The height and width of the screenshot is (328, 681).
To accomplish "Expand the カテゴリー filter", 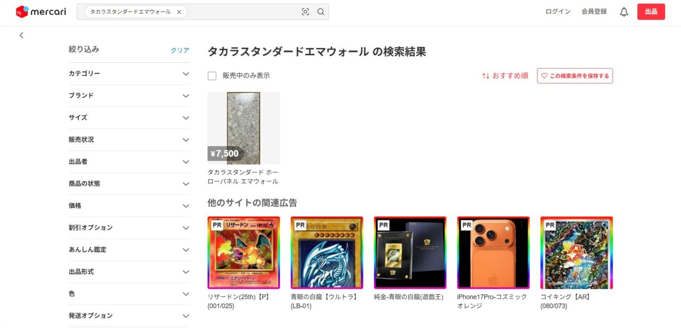I will [129, 73].
